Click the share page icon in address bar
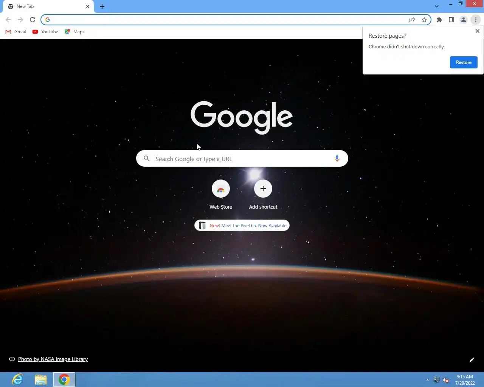This screenshot has height=387, width=484. coord(412,20)
